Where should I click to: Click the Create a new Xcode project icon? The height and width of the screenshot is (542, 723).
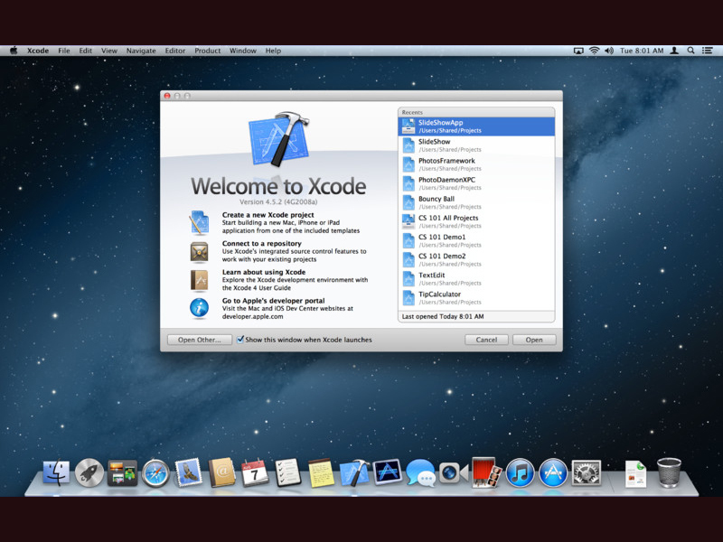coord(199,223)
